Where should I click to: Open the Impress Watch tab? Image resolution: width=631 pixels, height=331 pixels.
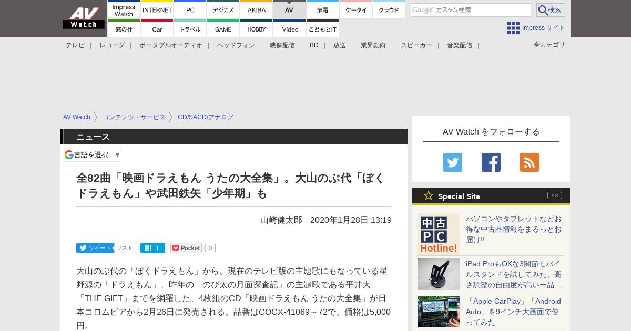pyautogui.click(x=124, y=9)
